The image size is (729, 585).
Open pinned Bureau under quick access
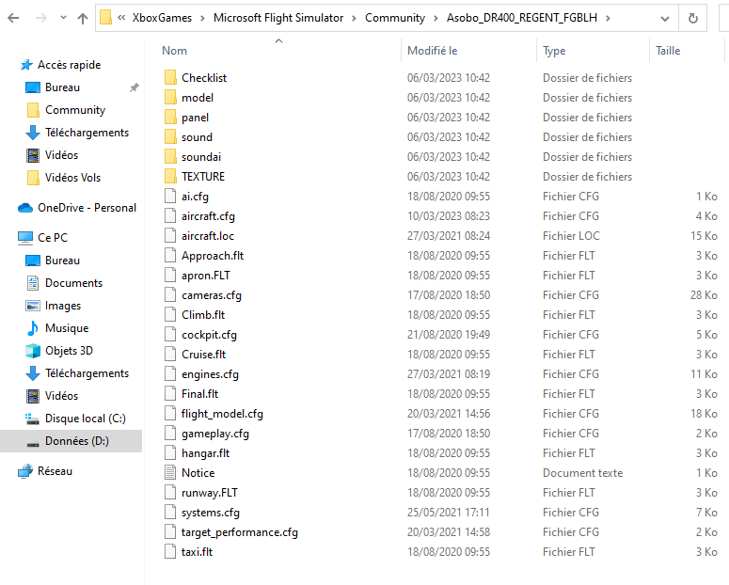pos(62,87)
